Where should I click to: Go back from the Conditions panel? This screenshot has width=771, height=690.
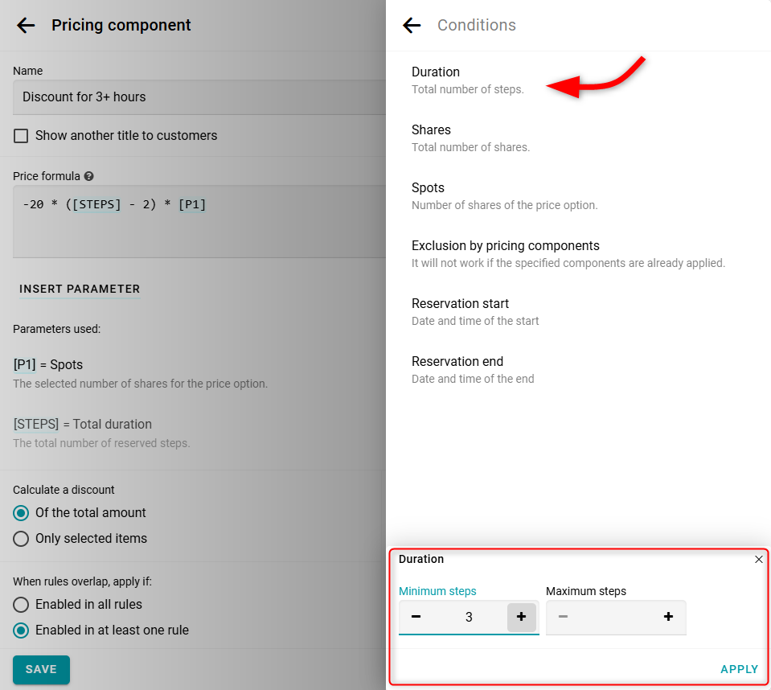(412, 25)
